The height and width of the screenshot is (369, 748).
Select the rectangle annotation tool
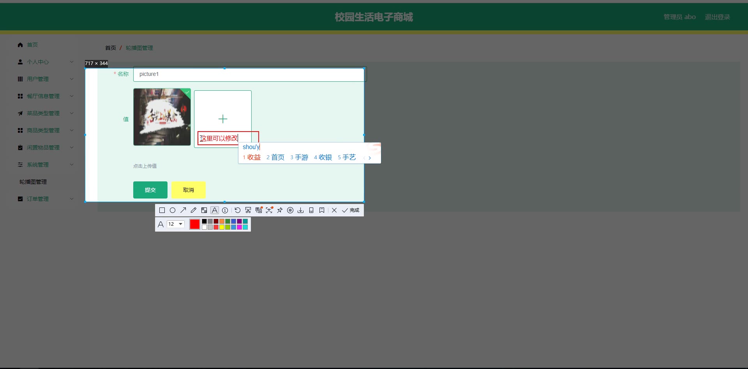tap(162, 210)
